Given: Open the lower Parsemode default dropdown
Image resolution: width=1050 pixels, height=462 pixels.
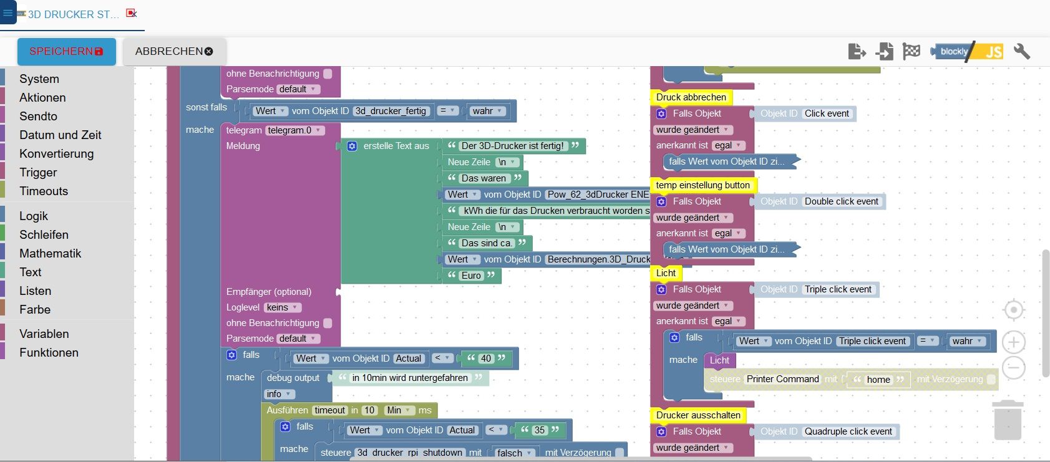Looking at the screenshot, I should coord(298,339).
